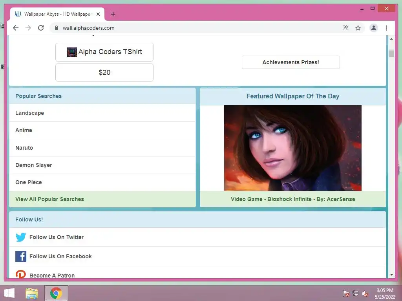Click the $20 price button

pos(104,73)
